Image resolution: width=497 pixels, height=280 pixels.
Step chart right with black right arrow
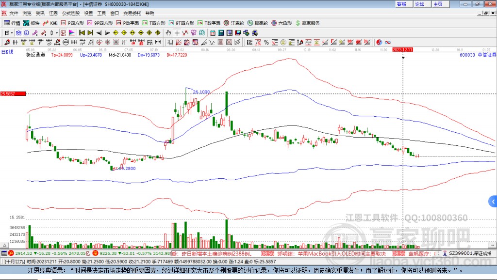(x=107, y=33)
